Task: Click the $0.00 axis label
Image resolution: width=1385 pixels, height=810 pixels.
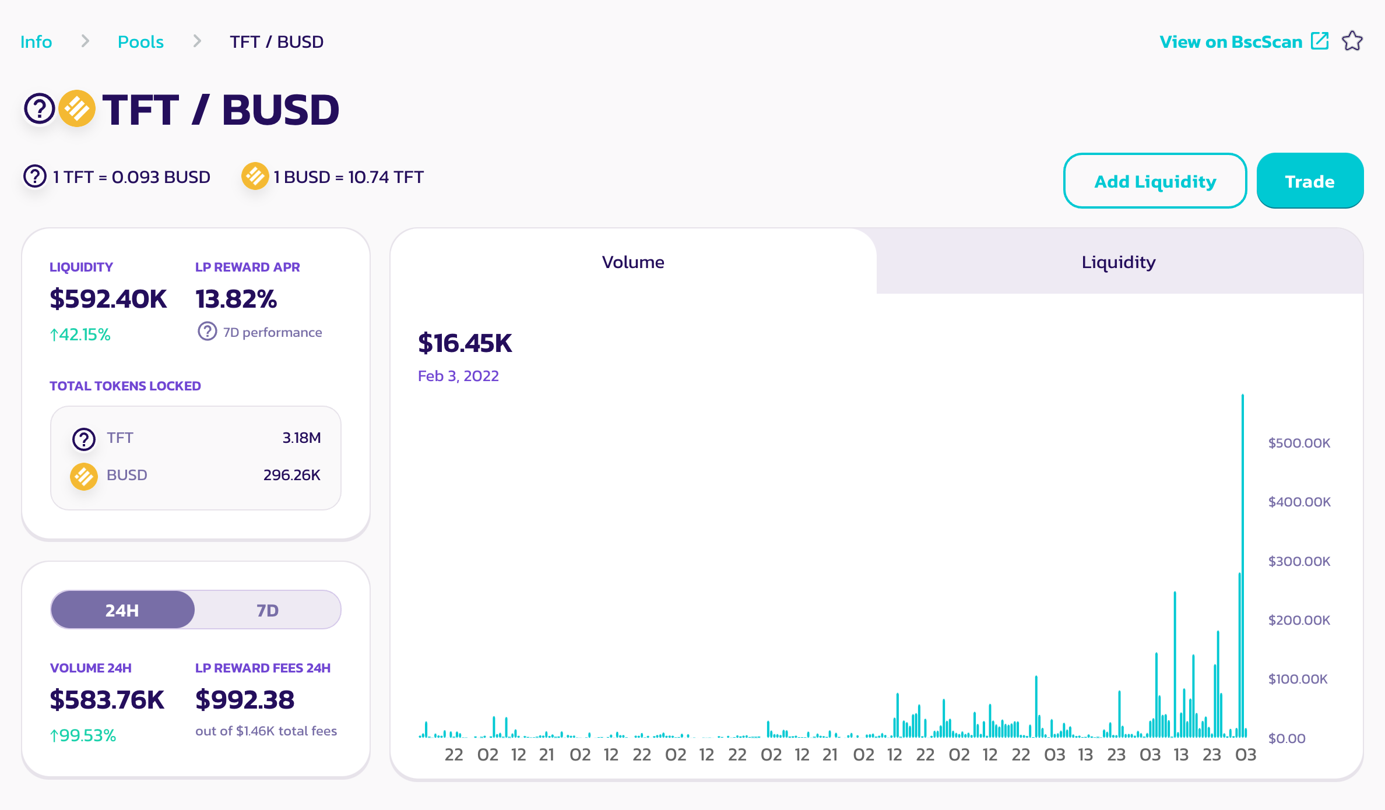Action: 1286,738
